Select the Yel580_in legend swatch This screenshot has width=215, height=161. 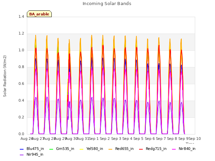pyautogui.click(x=81, y=149)
